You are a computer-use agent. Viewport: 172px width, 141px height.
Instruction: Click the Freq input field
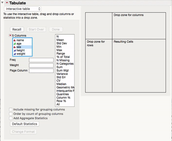[x=41, y=60]
